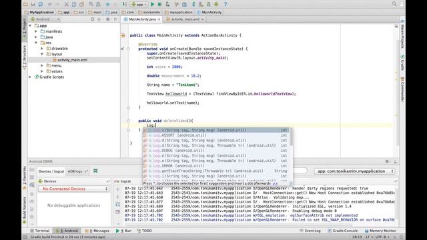The height and width of the screenshot is (240, 427).
Task: Expand the drawable folder
Action: 42,49
